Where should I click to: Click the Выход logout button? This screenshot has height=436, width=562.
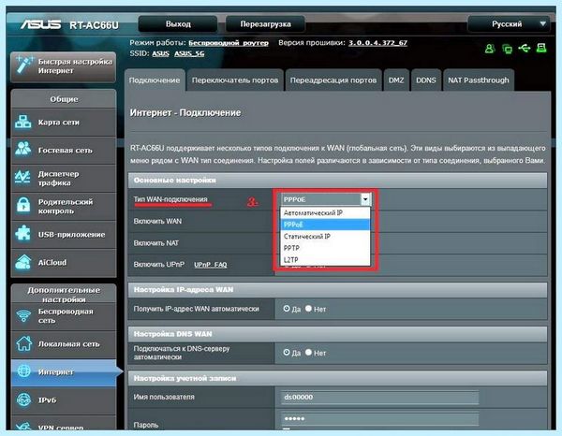178,24
